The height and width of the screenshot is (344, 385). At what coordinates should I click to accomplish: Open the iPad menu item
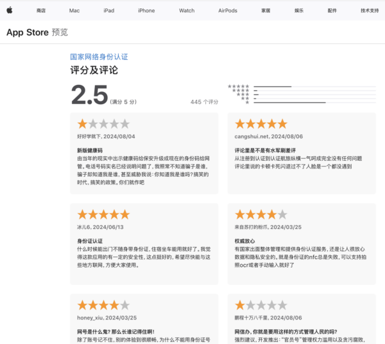click(x=109, y=10)
